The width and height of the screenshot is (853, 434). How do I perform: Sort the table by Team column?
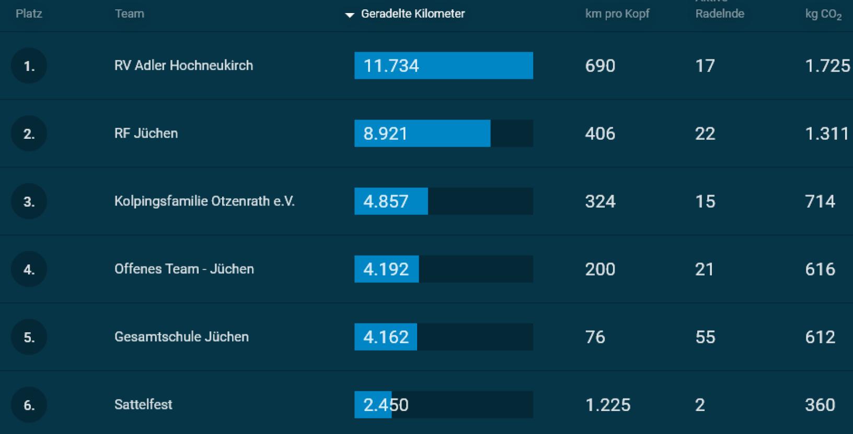129,14
